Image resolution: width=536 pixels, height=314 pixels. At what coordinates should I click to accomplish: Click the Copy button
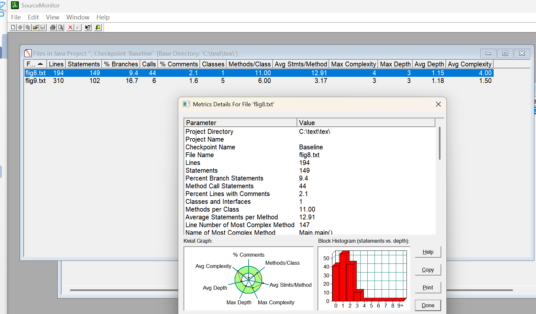coord(428,270)
